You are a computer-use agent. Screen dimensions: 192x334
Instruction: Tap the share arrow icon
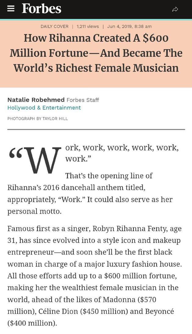tap(175, 9)
